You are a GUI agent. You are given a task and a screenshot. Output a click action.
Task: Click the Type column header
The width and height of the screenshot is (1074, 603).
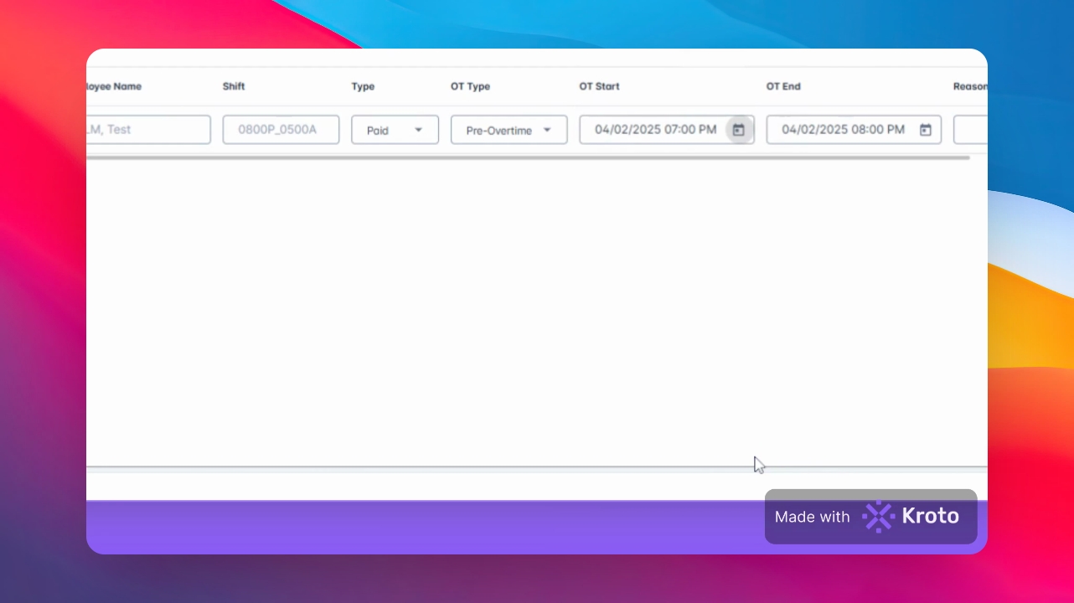tap(363, 86)
